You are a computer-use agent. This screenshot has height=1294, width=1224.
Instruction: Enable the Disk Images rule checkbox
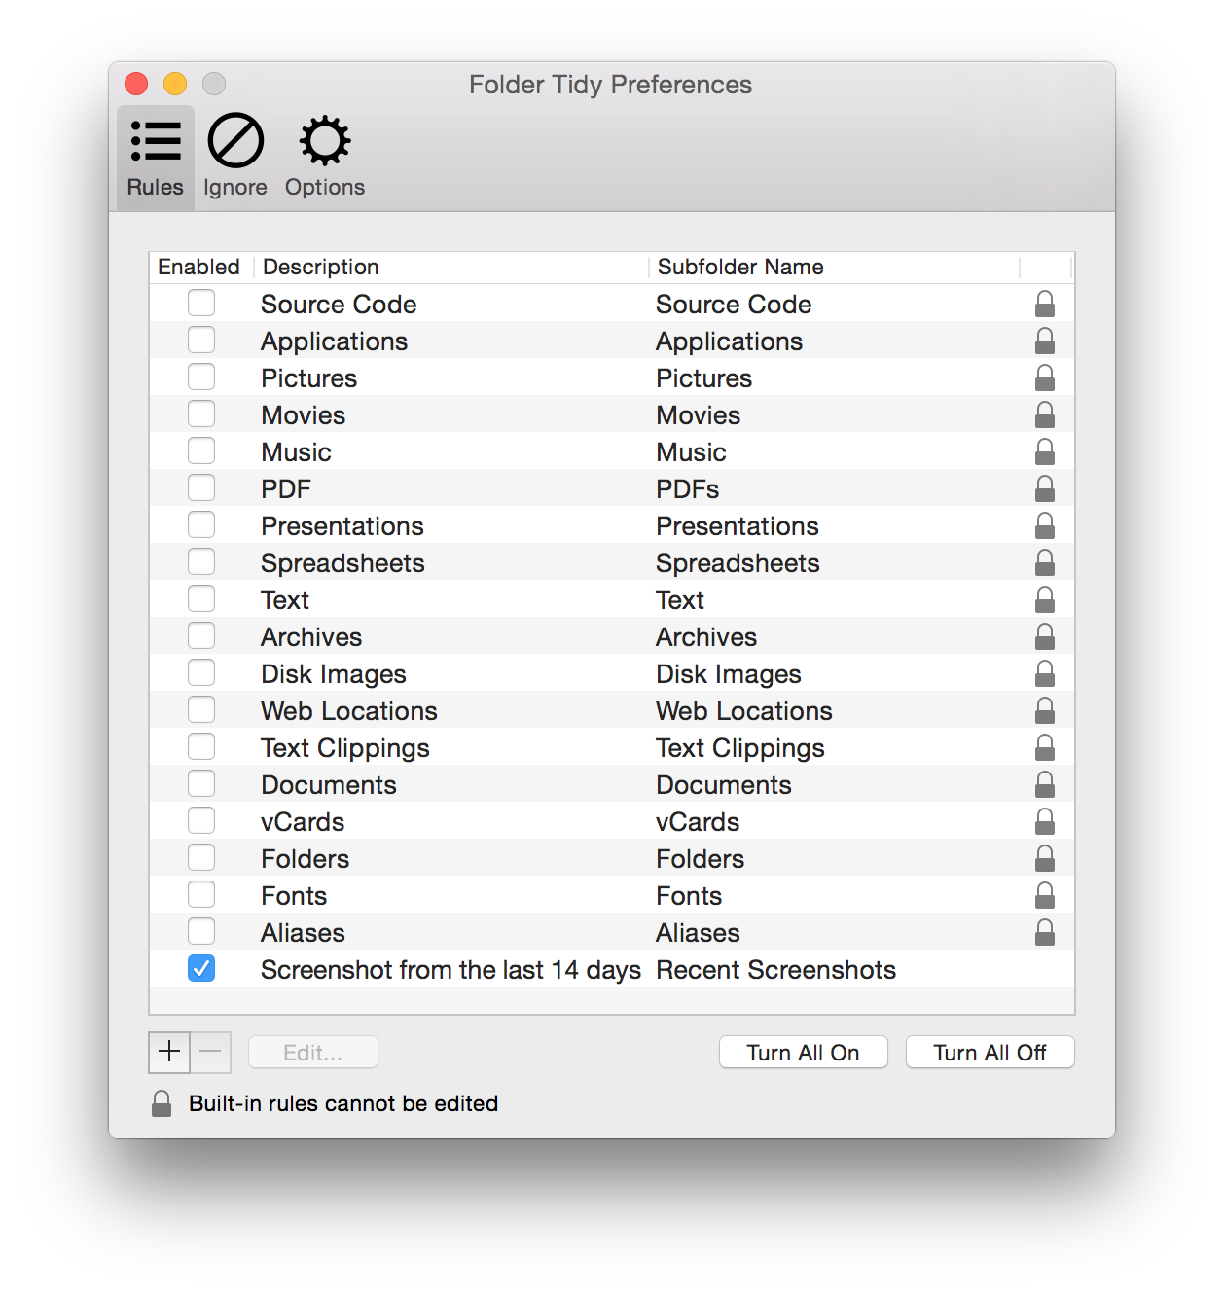click(201, 672)
